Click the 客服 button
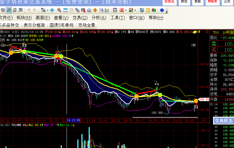The image size is (234, 148). [197, 2]
